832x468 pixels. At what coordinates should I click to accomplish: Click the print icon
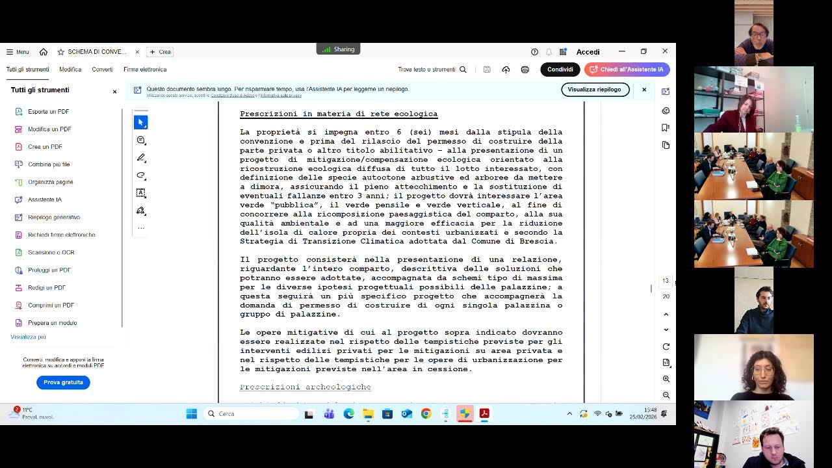[x=525, y=70]
